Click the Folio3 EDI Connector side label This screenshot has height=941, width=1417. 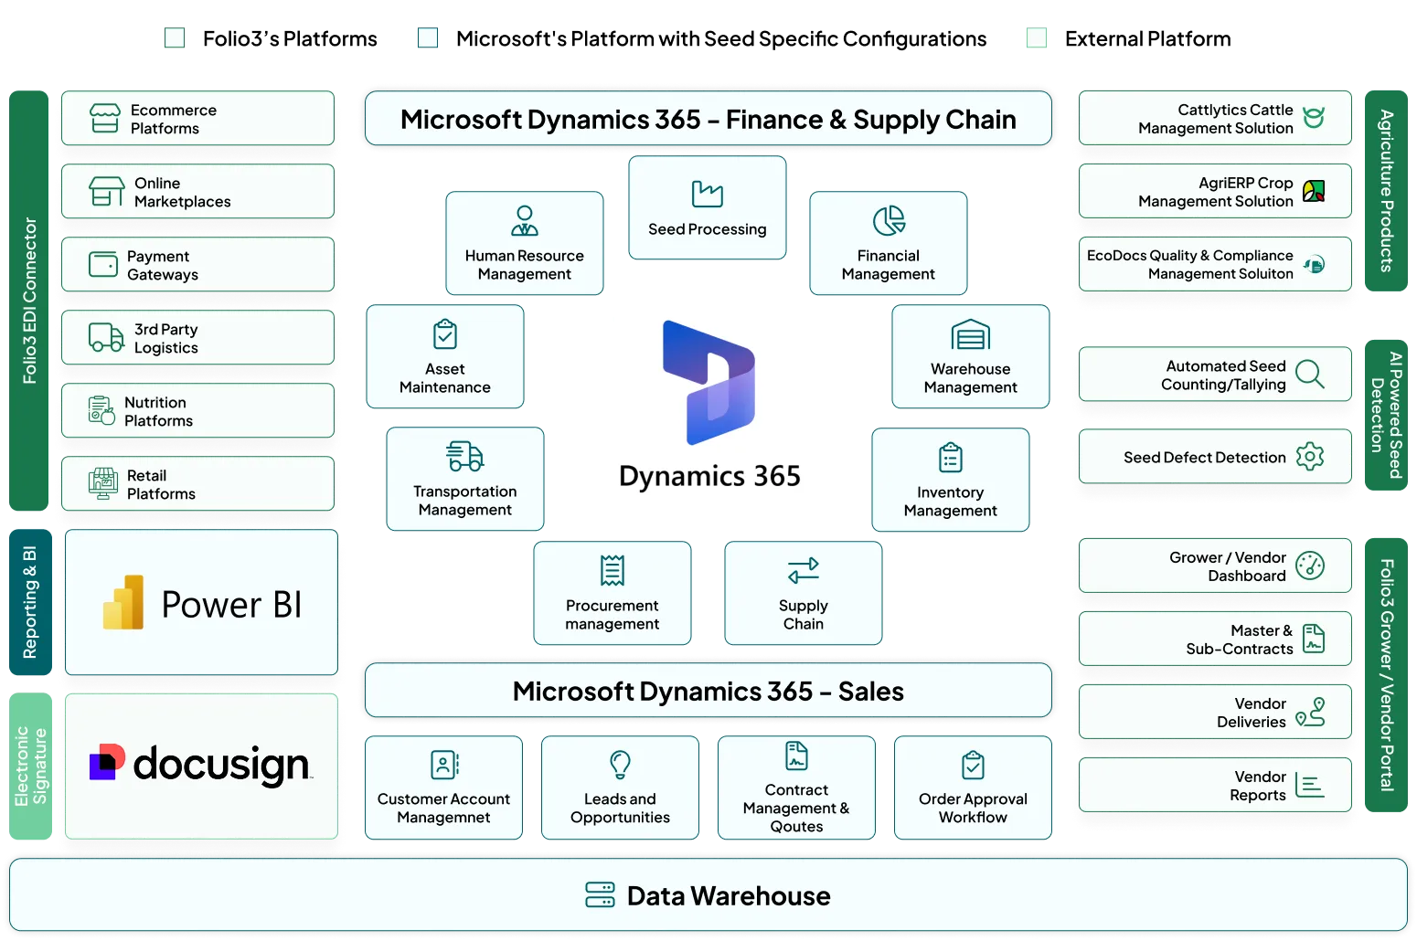pos(29,300)
